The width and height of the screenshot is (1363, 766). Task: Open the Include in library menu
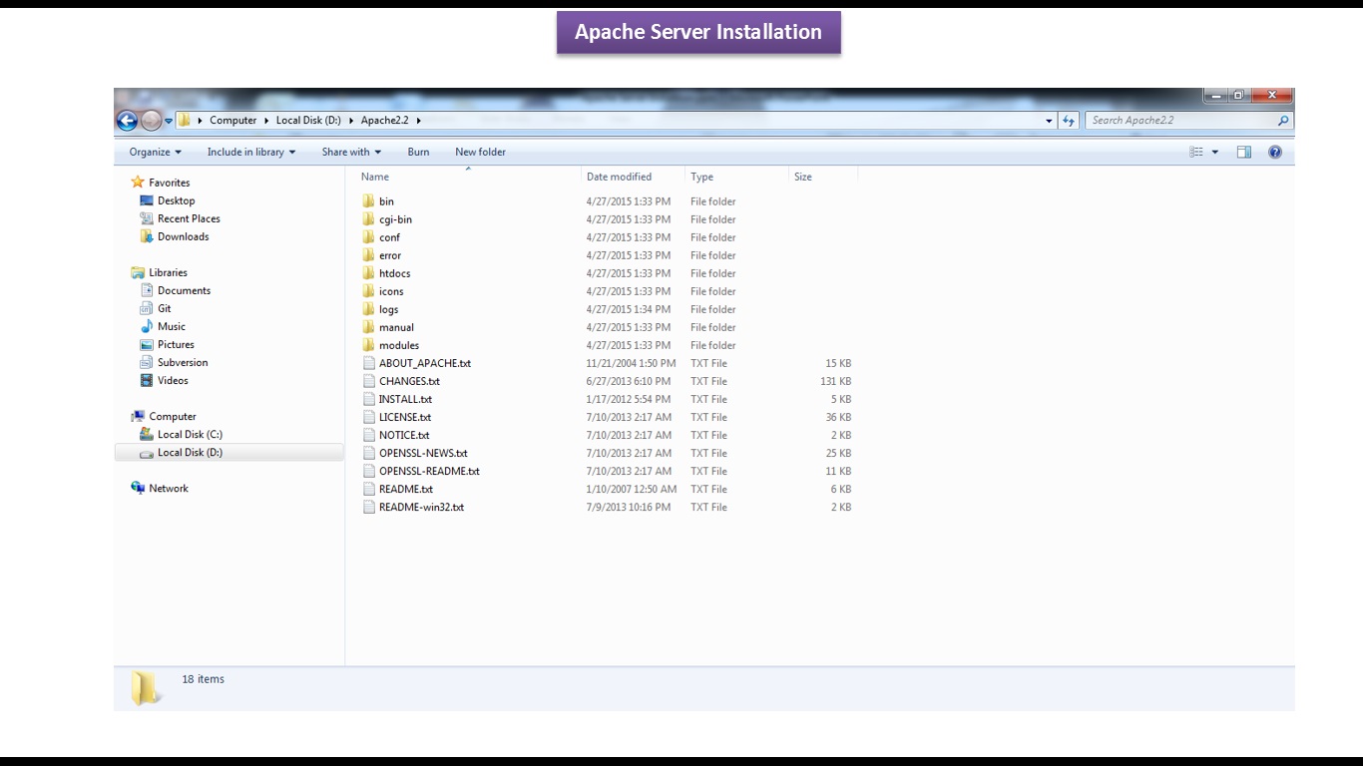[x=251, y=153]
